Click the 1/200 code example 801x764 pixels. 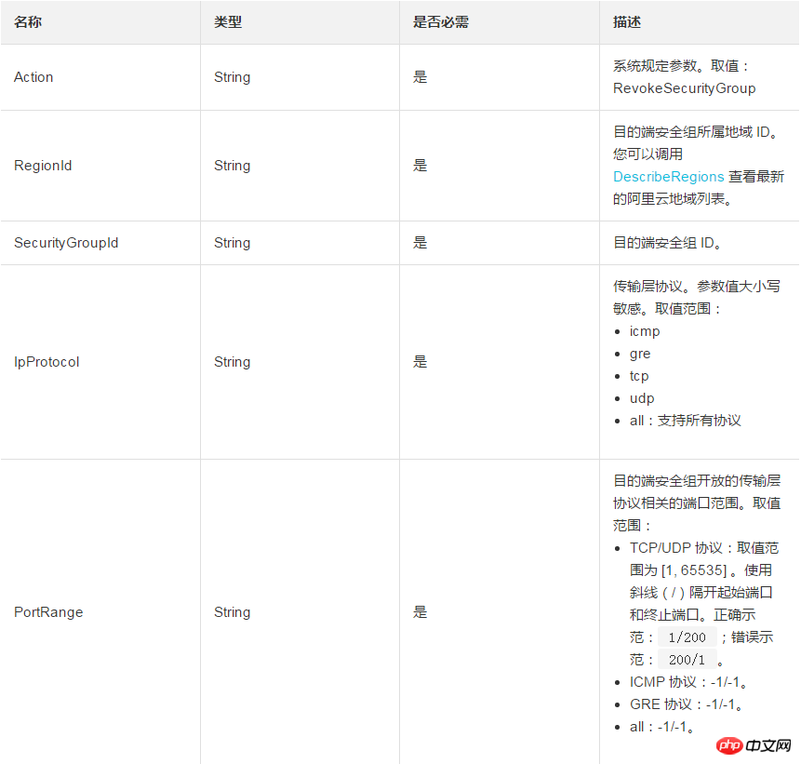coord(688,637)
